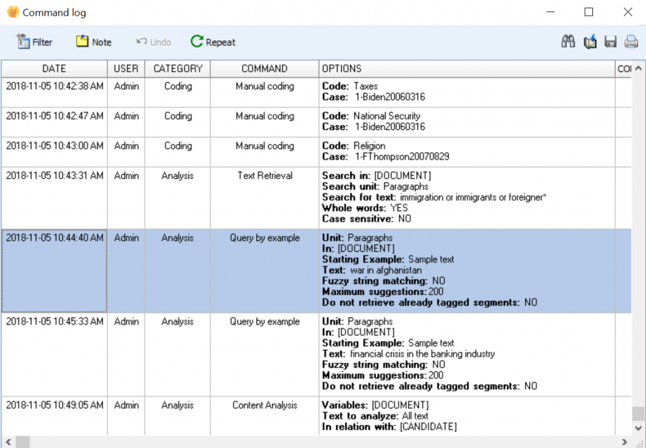This screenshot has width=646, height=448.
Task: Sort entries by the DATE column
Action: pos(54,69)
